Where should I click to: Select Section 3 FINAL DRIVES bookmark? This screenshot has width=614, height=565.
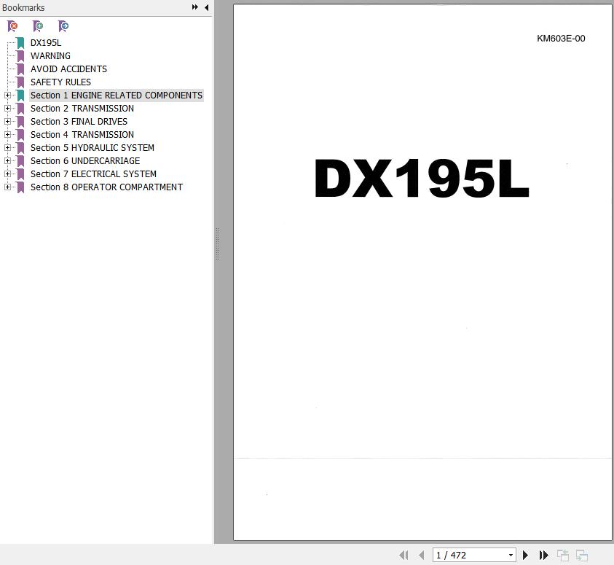coord(79,122)
